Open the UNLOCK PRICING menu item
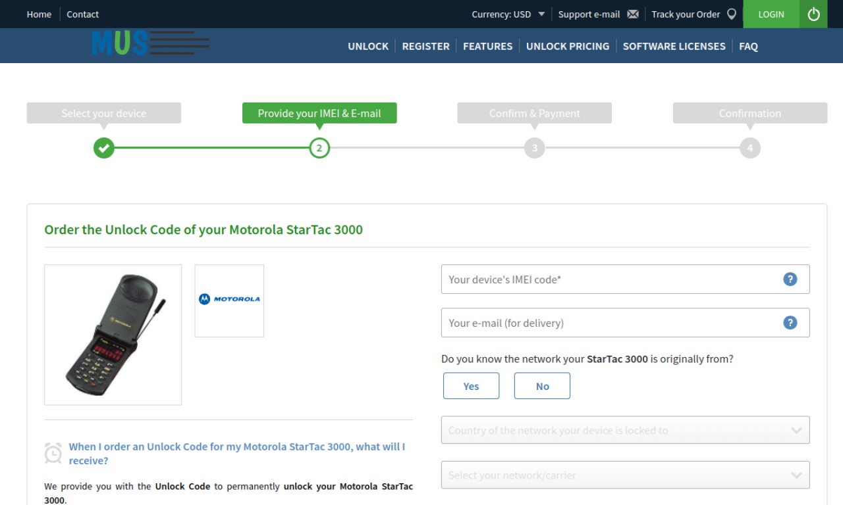The height and width of the screenshot is (505, 843). pos(568,46)
